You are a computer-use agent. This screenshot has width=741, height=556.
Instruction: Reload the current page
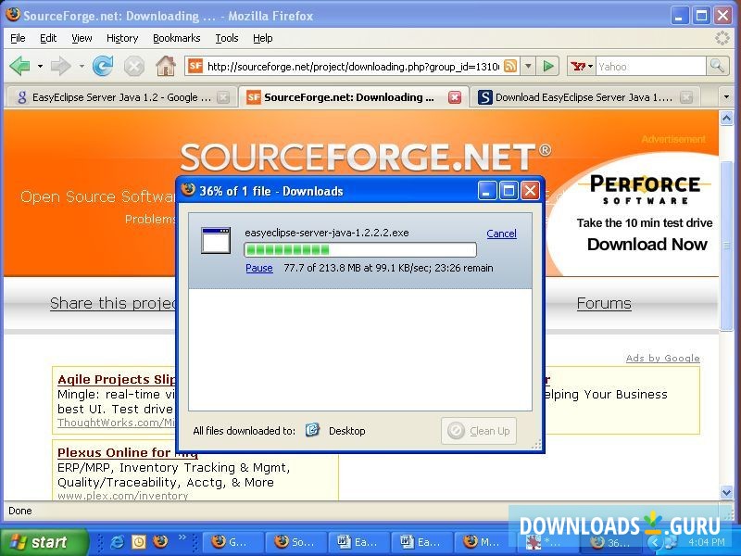103,66
